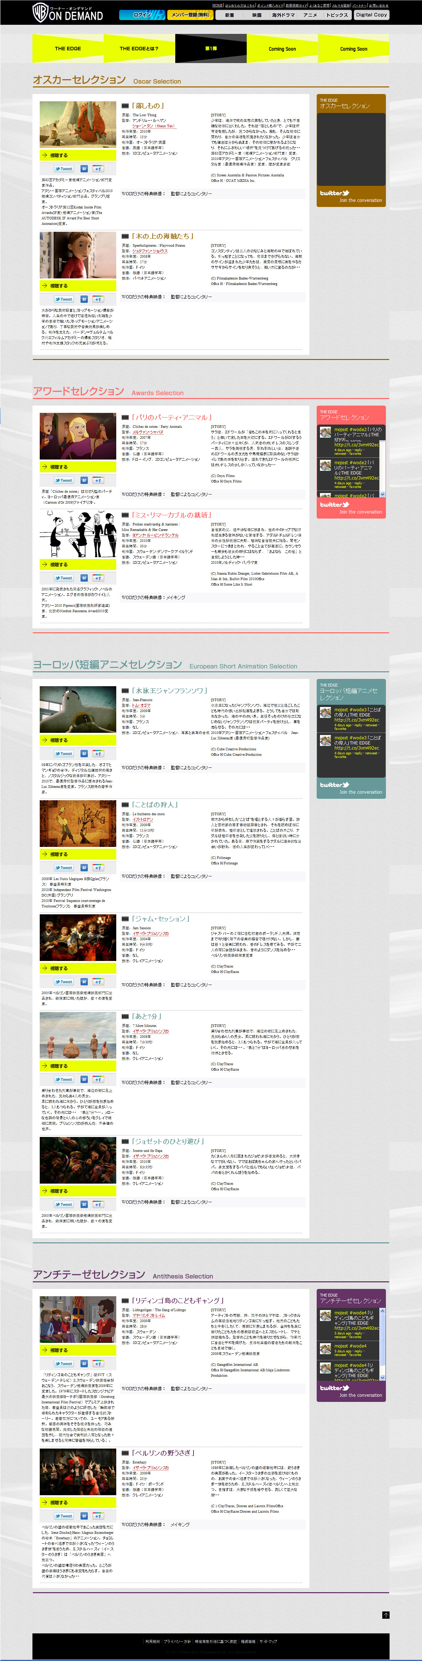Open プライバシー方針 in the footer
Viewport: 422px width, 1661px height.
tap(177, 1641)
